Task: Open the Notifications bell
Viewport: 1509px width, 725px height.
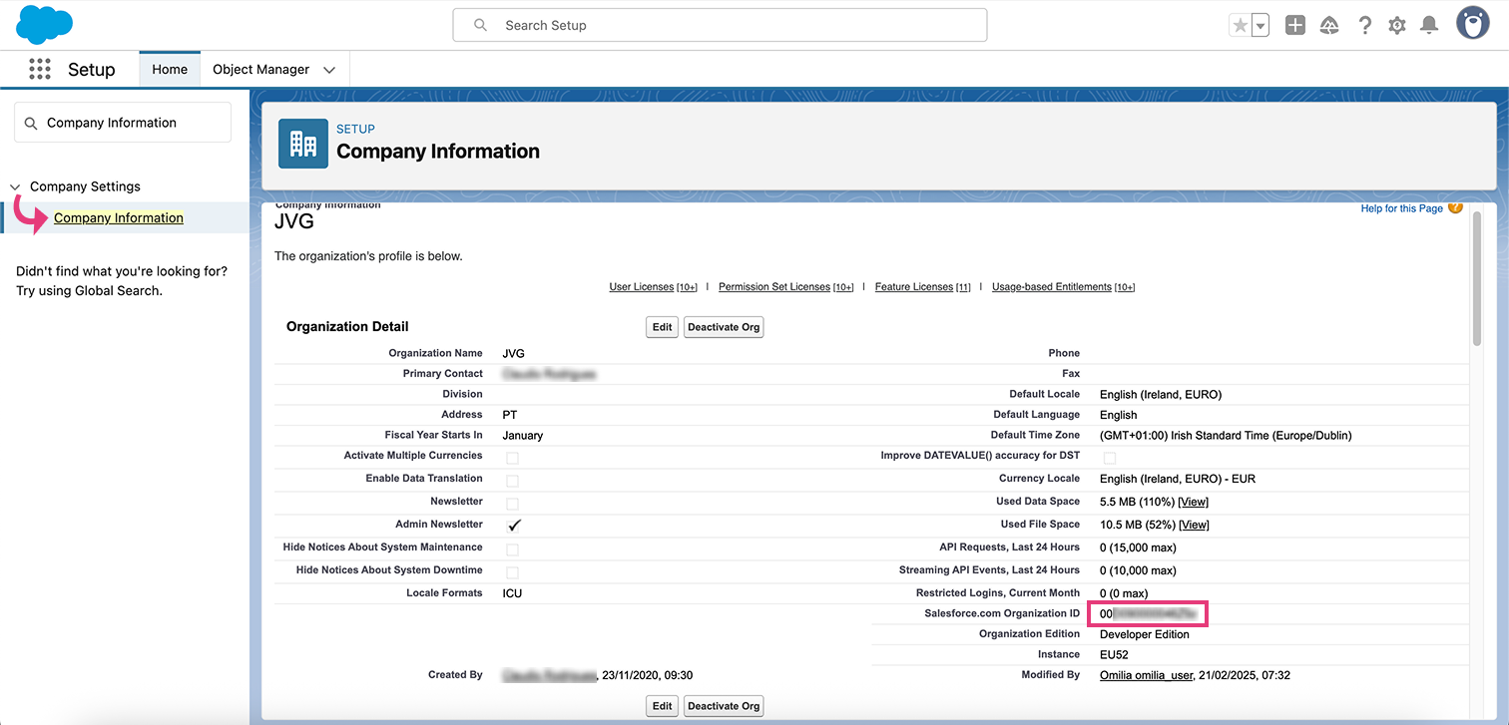Action: (x=1429, y=26)
